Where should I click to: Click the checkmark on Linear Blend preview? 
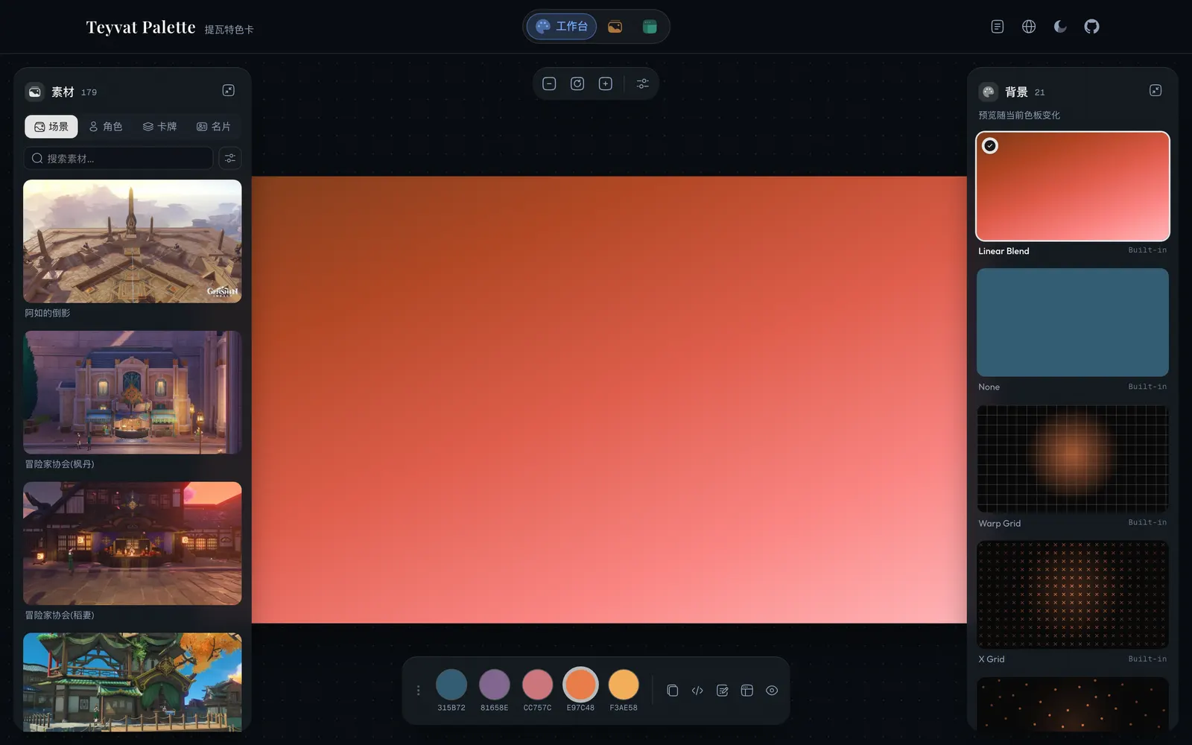click(990, 146)
